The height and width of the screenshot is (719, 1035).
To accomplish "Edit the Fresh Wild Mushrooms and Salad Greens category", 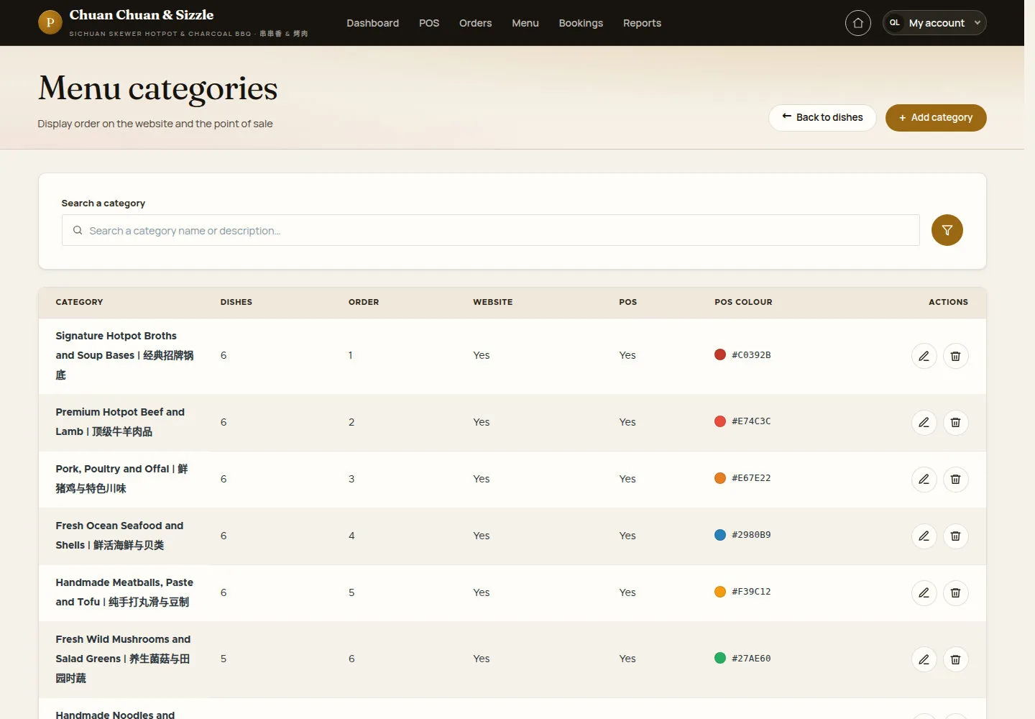I will [924, 659].
